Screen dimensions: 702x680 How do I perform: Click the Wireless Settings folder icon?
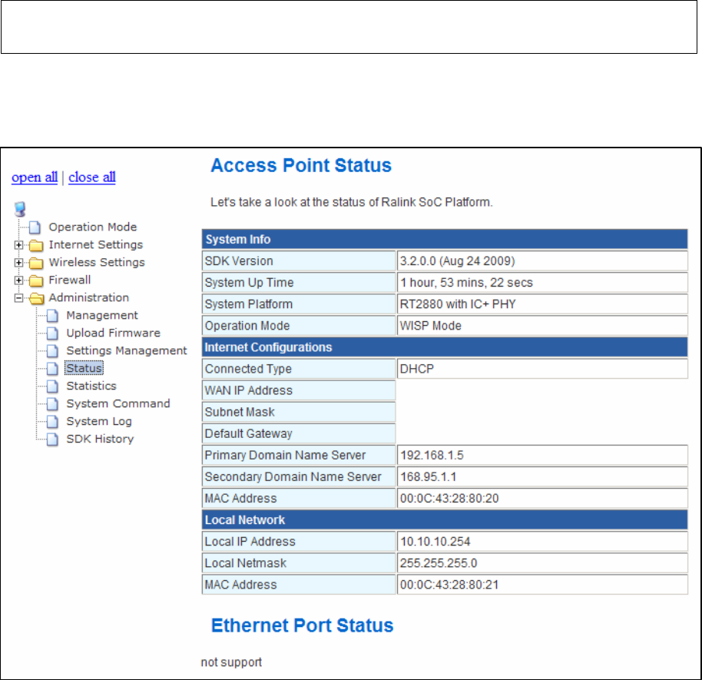coord(36,263)
